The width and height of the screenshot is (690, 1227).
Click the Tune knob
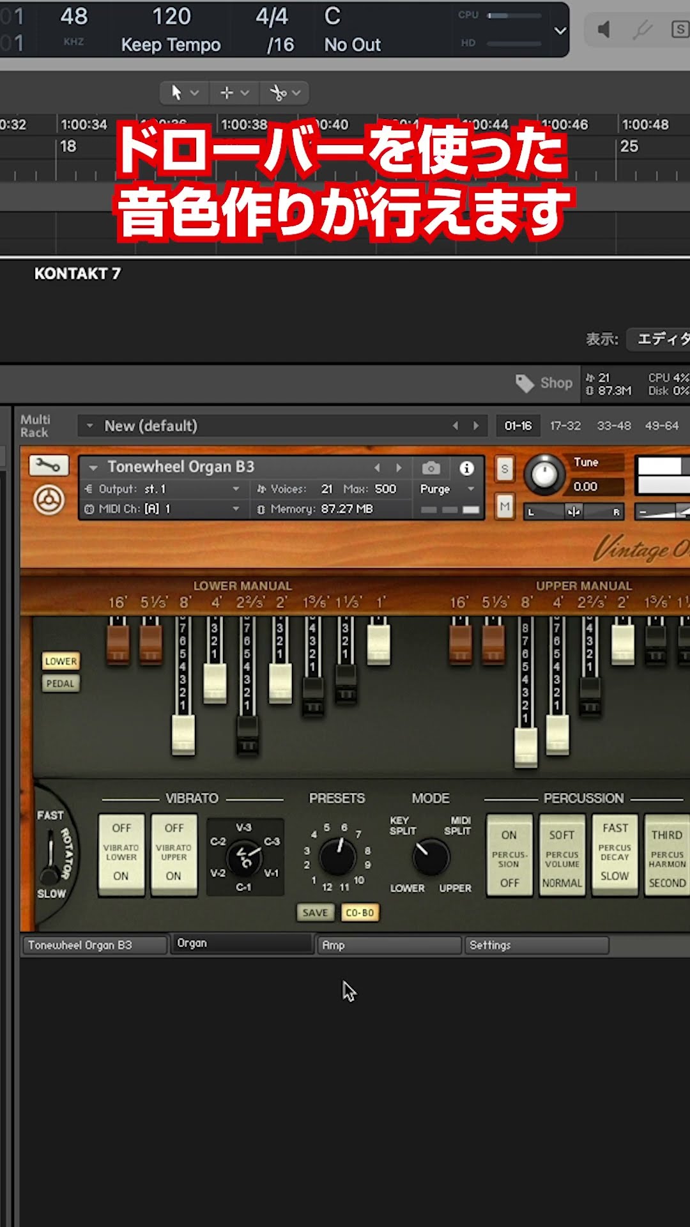click(x=544, y=475)
